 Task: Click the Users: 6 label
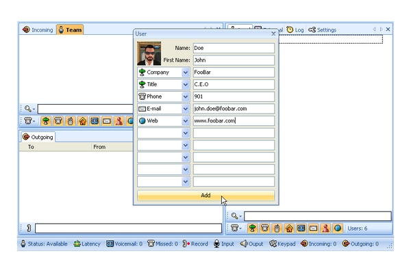point(358,229)
